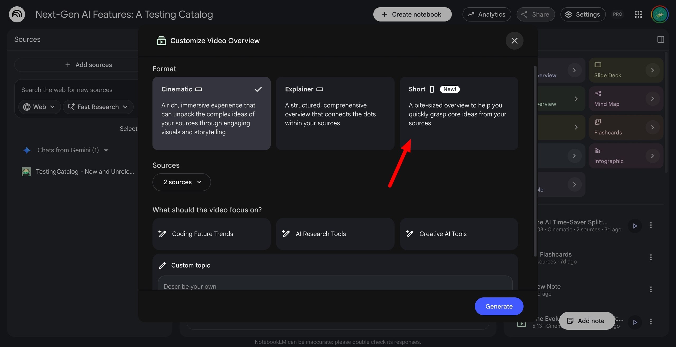Select the Explainer format card
Viewport: 676px width, 347px height.
(x=335, y=113)
